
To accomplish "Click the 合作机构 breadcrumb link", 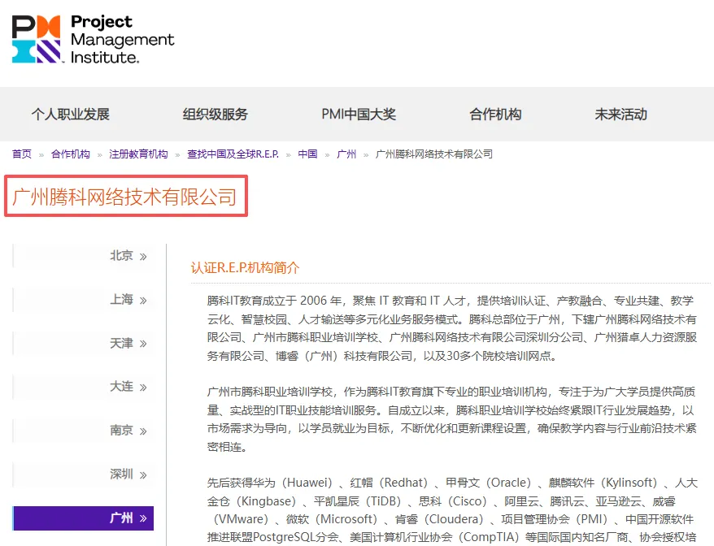I will point(71,154).
